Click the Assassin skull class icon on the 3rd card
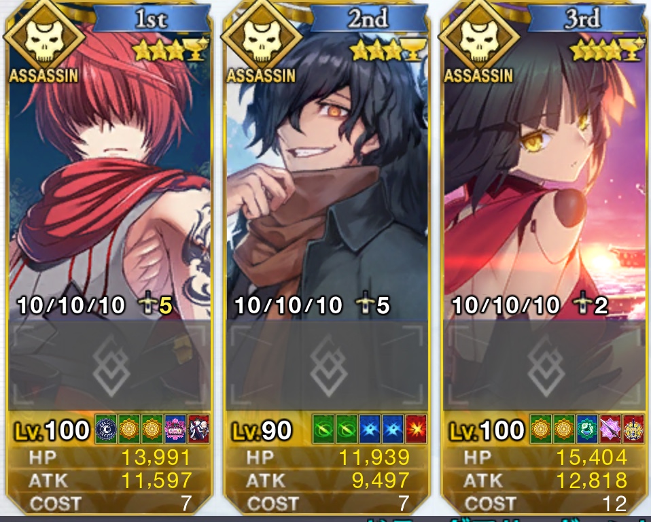651x522 pixels. pyautogui.click(x=479, y=37)
